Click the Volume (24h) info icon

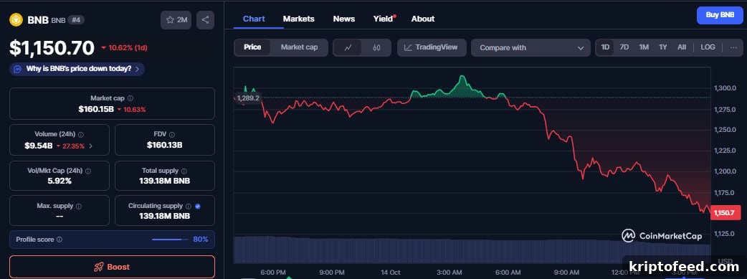[81, 135]
